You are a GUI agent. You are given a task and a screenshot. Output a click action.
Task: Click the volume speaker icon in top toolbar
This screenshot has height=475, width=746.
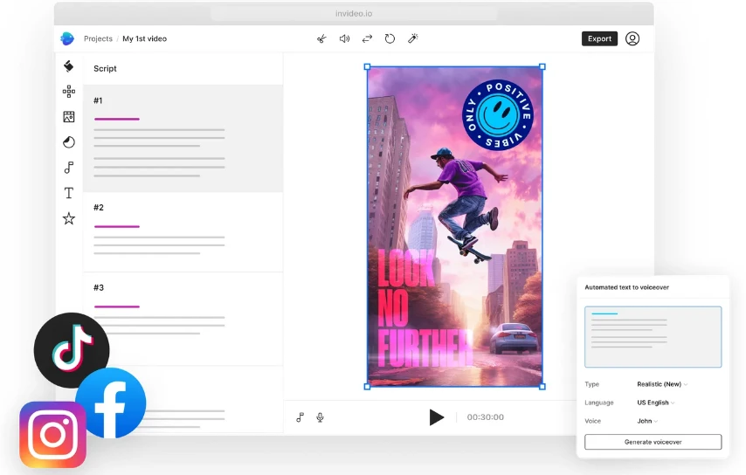[344, 38]
